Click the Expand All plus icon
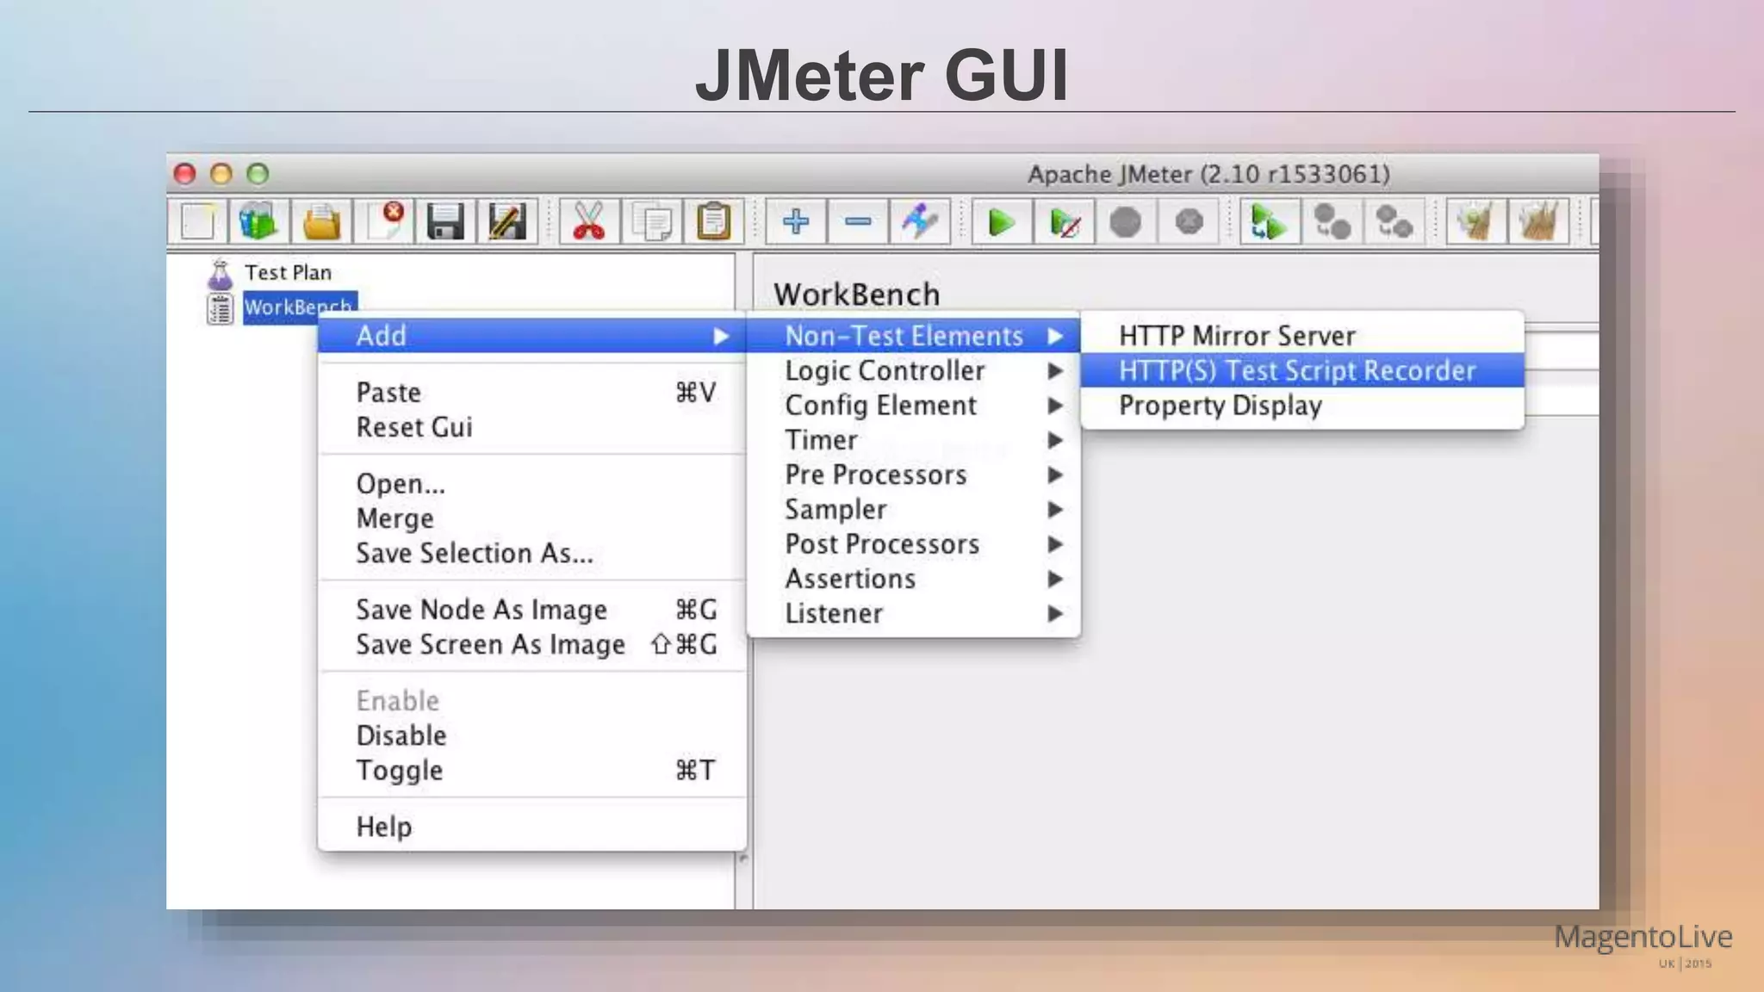The image size is (1764, 992). pos(796,222)
